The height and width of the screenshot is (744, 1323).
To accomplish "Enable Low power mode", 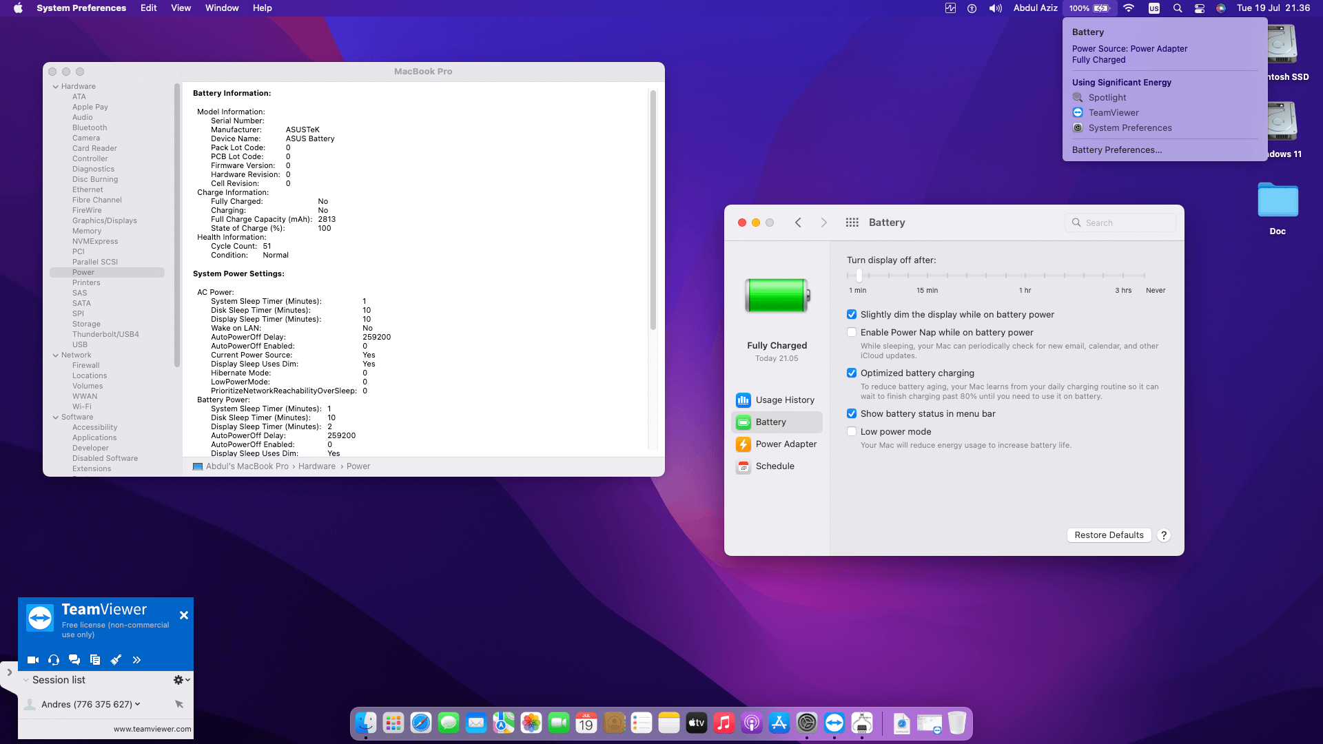I will point(852,432).
